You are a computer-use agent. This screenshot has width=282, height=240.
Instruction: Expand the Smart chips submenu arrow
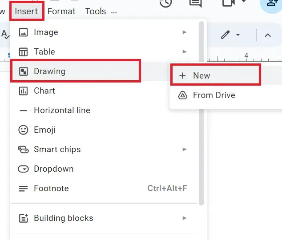click(x=185, y=150)
